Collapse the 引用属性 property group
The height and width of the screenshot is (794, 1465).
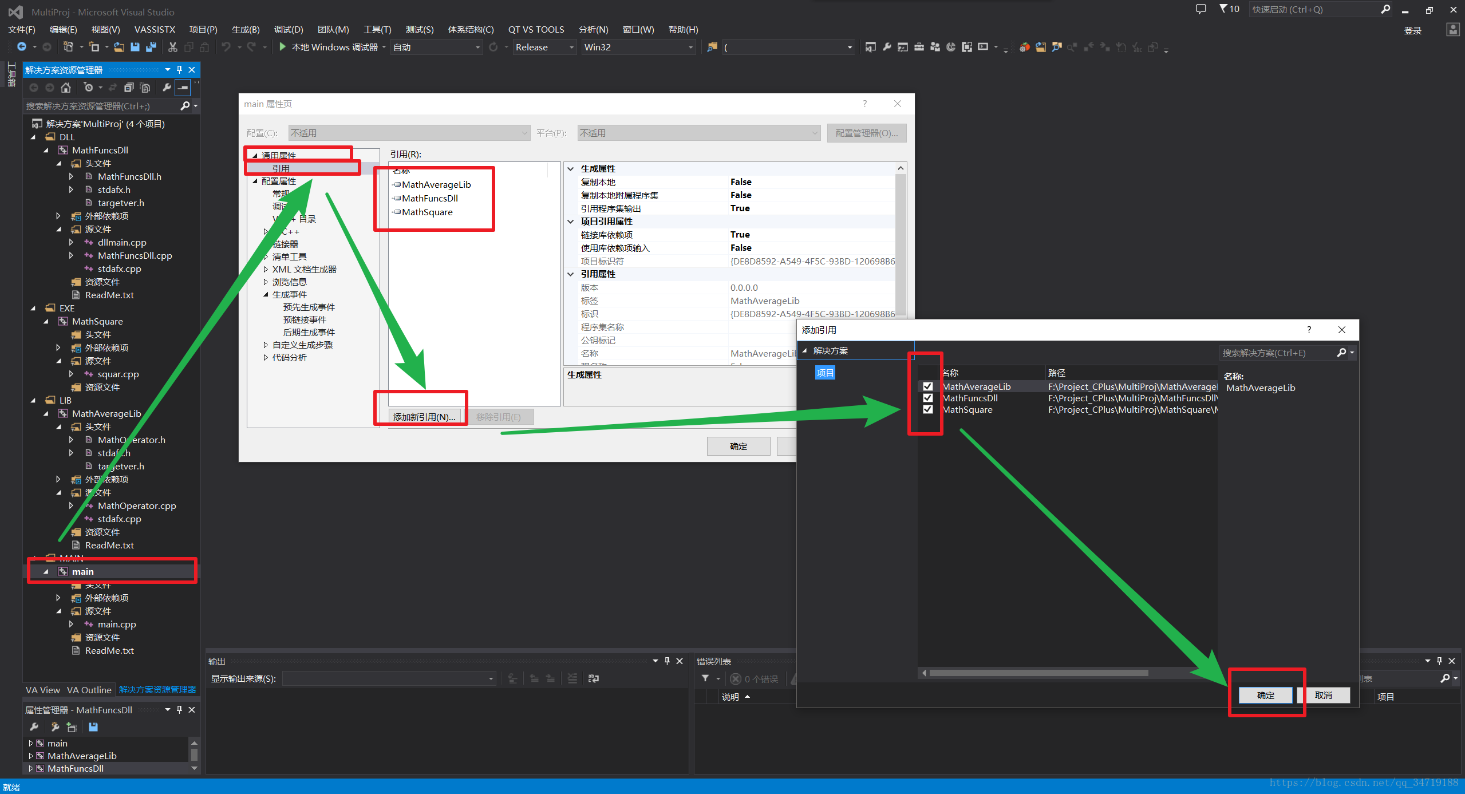click(571, 274)
